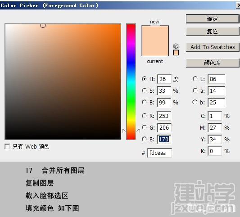Select the L lightness radio button

pos(195,79)
